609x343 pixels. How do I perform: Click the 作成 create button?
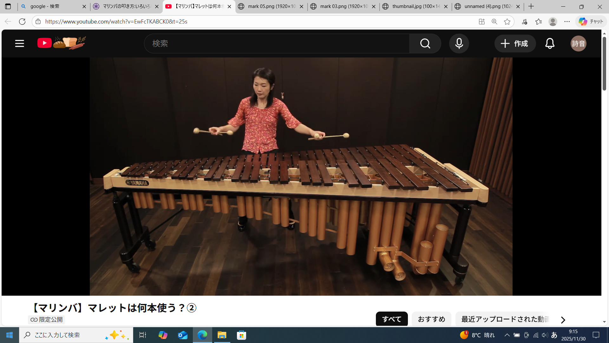coord(515,44)
